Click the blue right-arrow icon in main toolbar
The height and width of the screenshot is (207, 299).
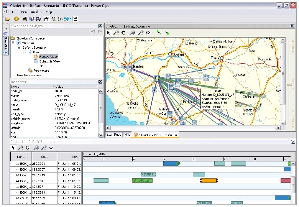click(x=67, y=19)
